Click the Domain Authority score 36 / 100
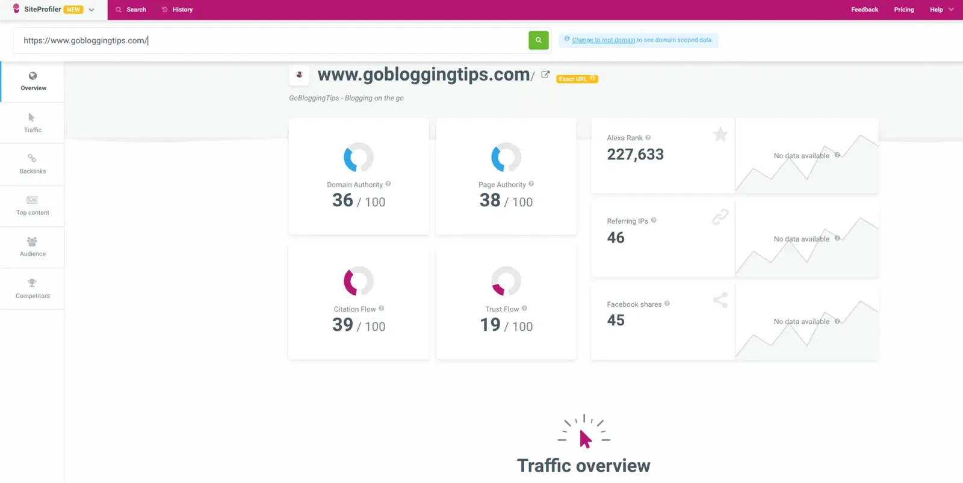 [x=359, y=200]
